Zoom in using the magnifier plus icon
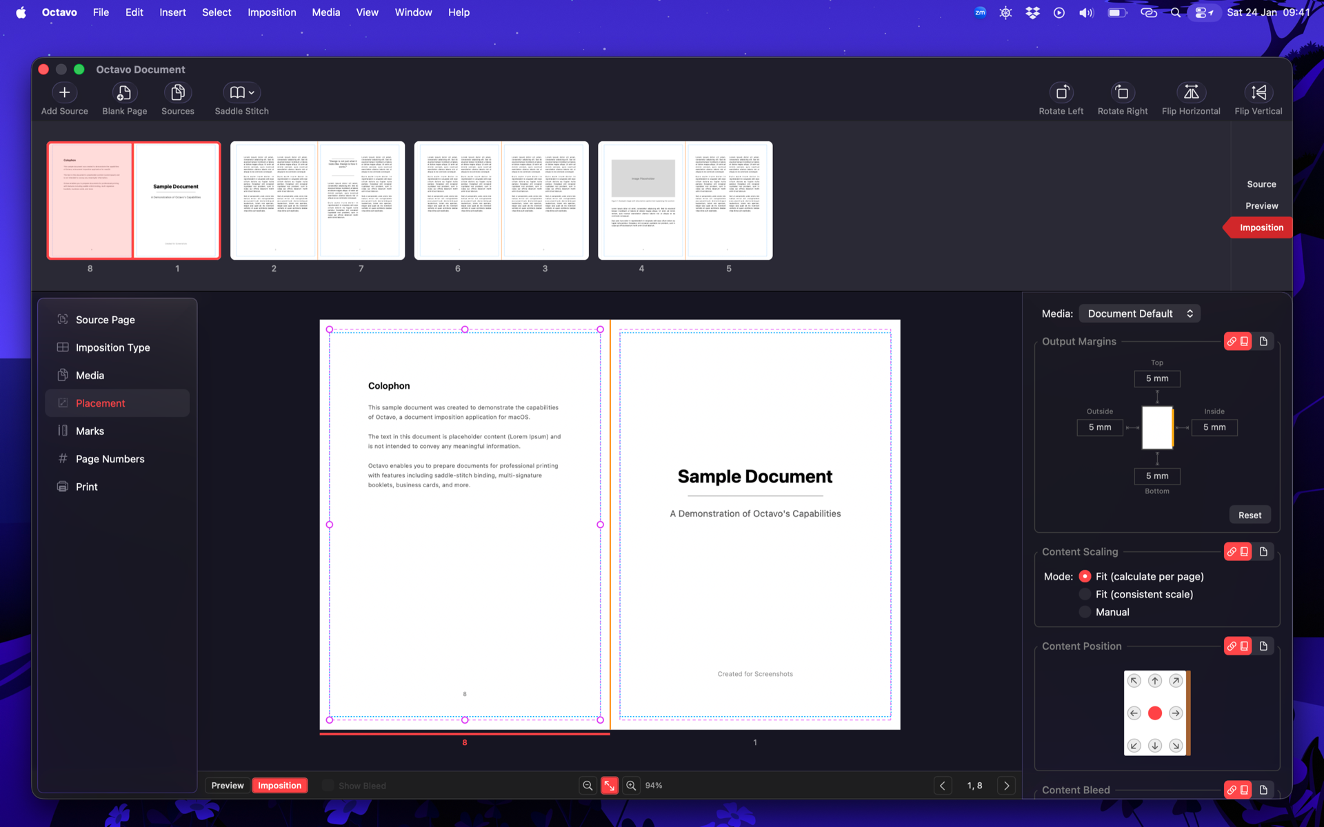1324x827 pixels. coord(631,785)
